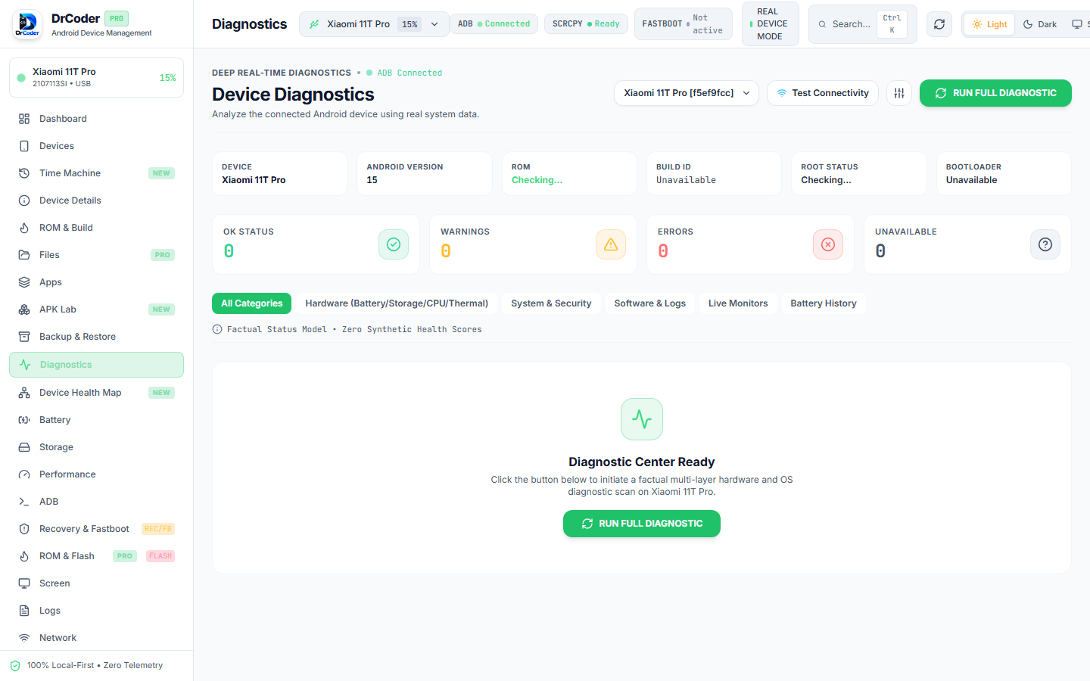
Task: Open Recovery & Fastboot section
Action: click(x=96, y=529)
